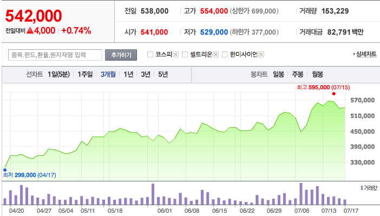
Task: Click the 추가하기 button
Action: pos(121,55)
